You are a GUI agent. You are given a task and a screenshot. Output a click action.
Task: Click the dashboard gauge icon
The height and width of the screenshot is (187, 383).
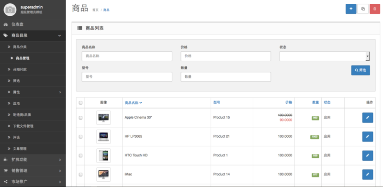pos(6,24)
